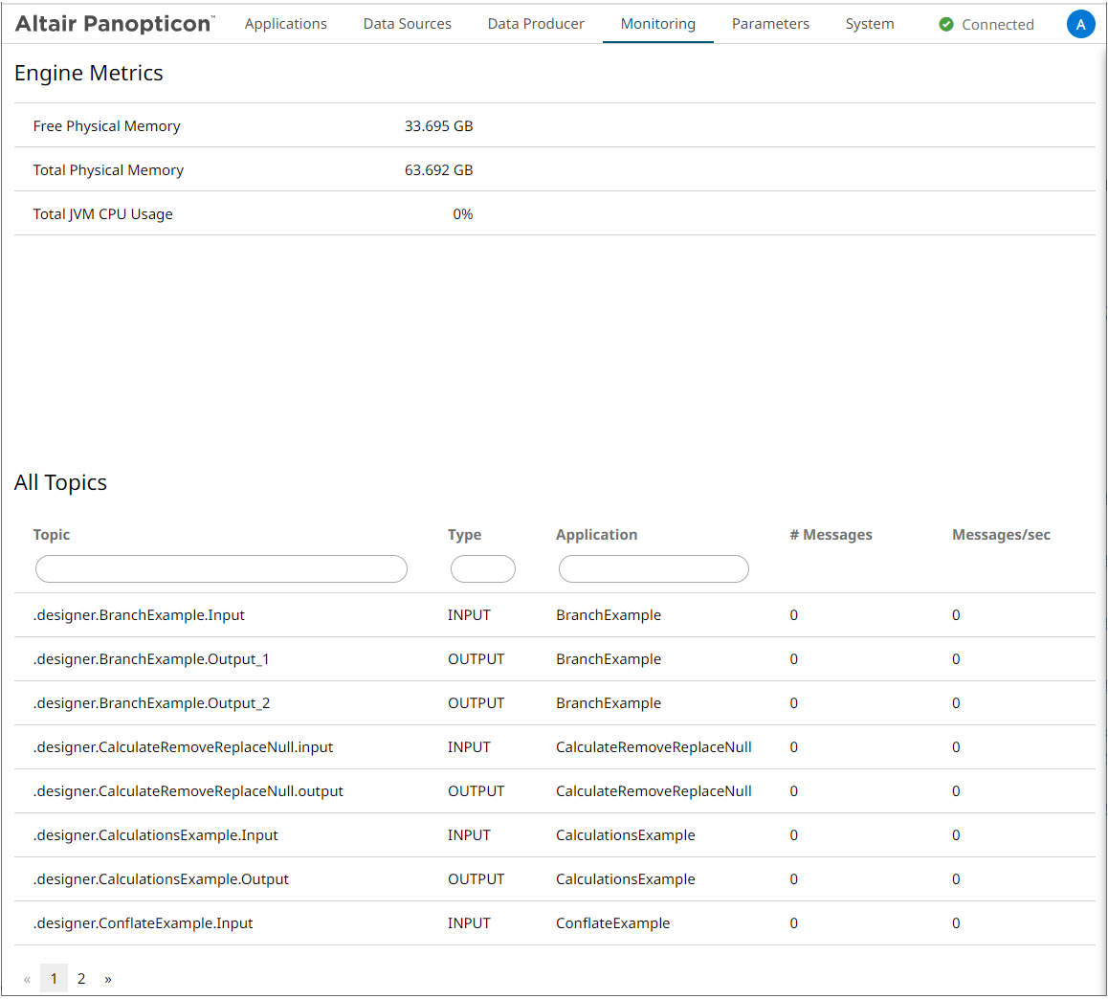The height and width of the screenshot is (999, 1108).
Task: Click the Messages/sec column header
Action: pos(1000,535)
